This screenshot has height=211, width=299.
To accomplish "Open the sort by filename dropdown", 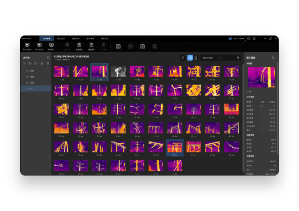I will point(211,58).
